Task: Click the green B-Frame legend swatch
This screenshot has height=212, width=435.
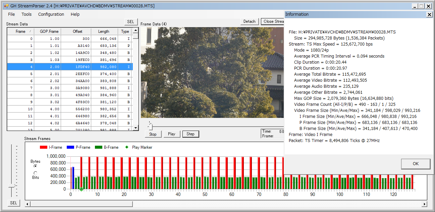Action: click(99, 147)
